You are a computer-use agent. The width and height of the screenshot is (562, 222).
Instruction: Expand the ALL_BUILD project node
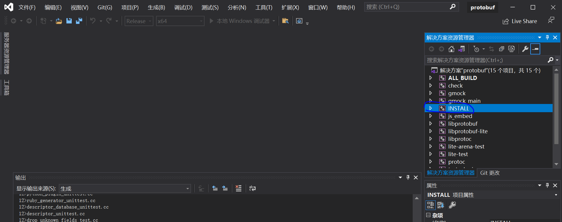point(431,78)
